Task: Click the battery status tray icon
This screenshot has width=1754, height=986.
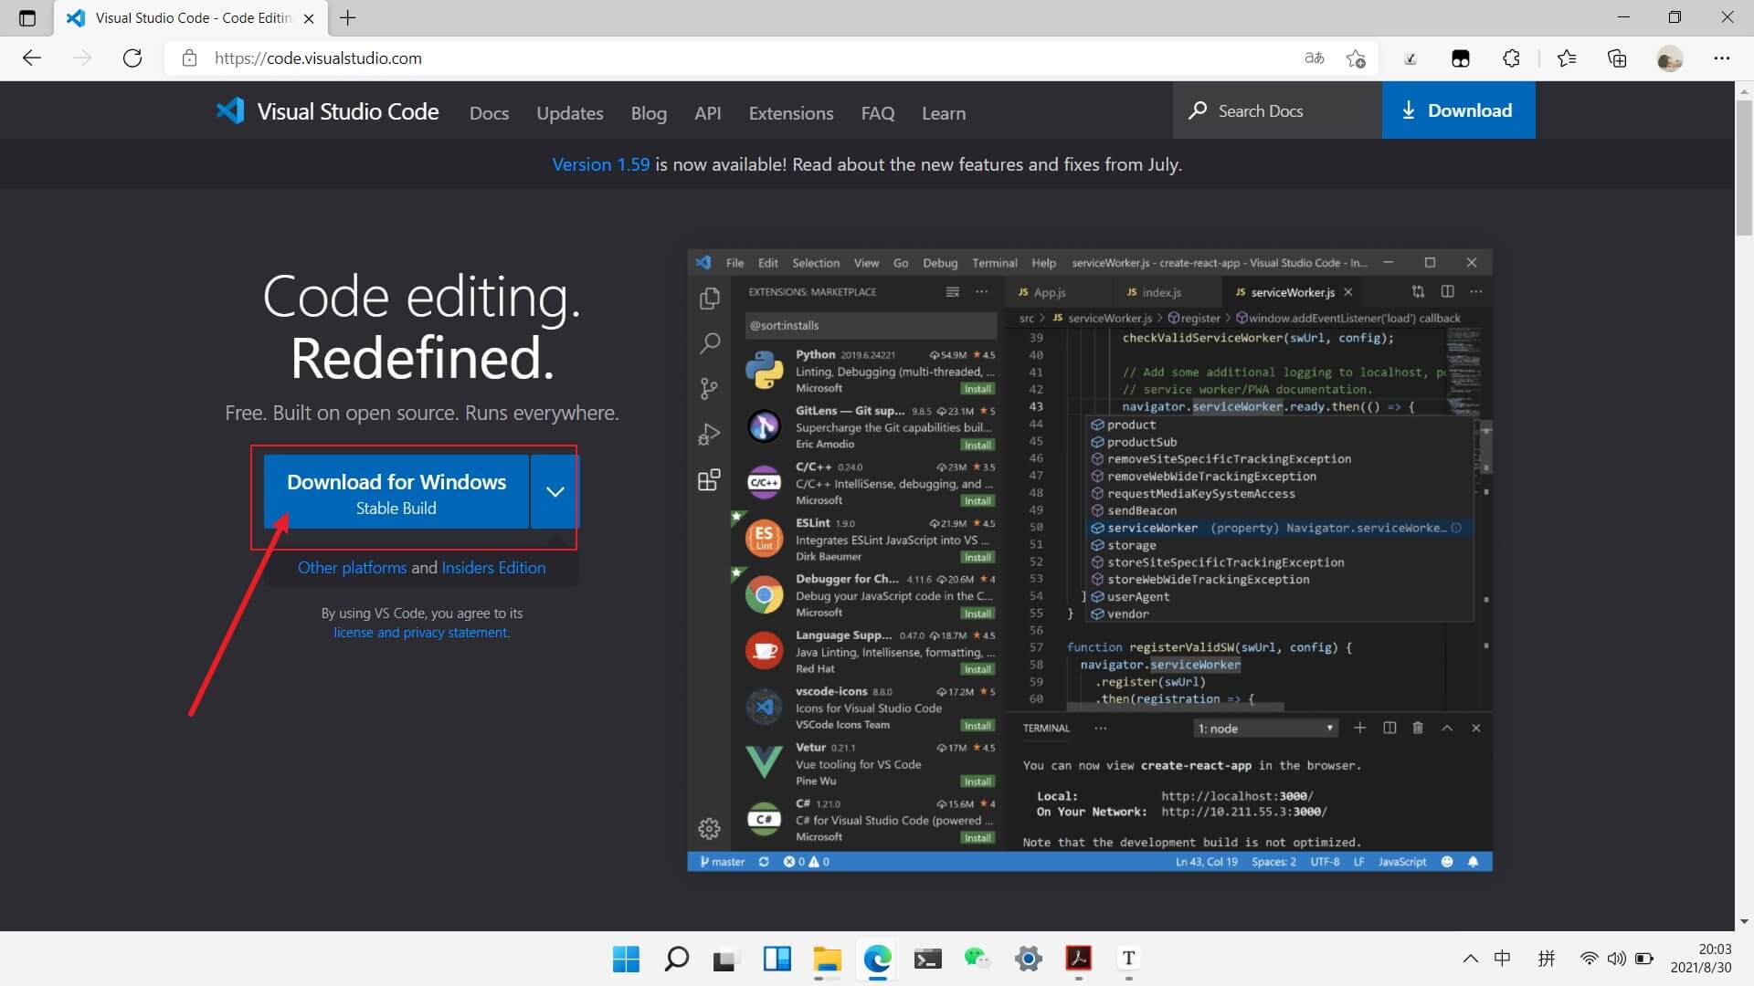Action: (1644, 959)
